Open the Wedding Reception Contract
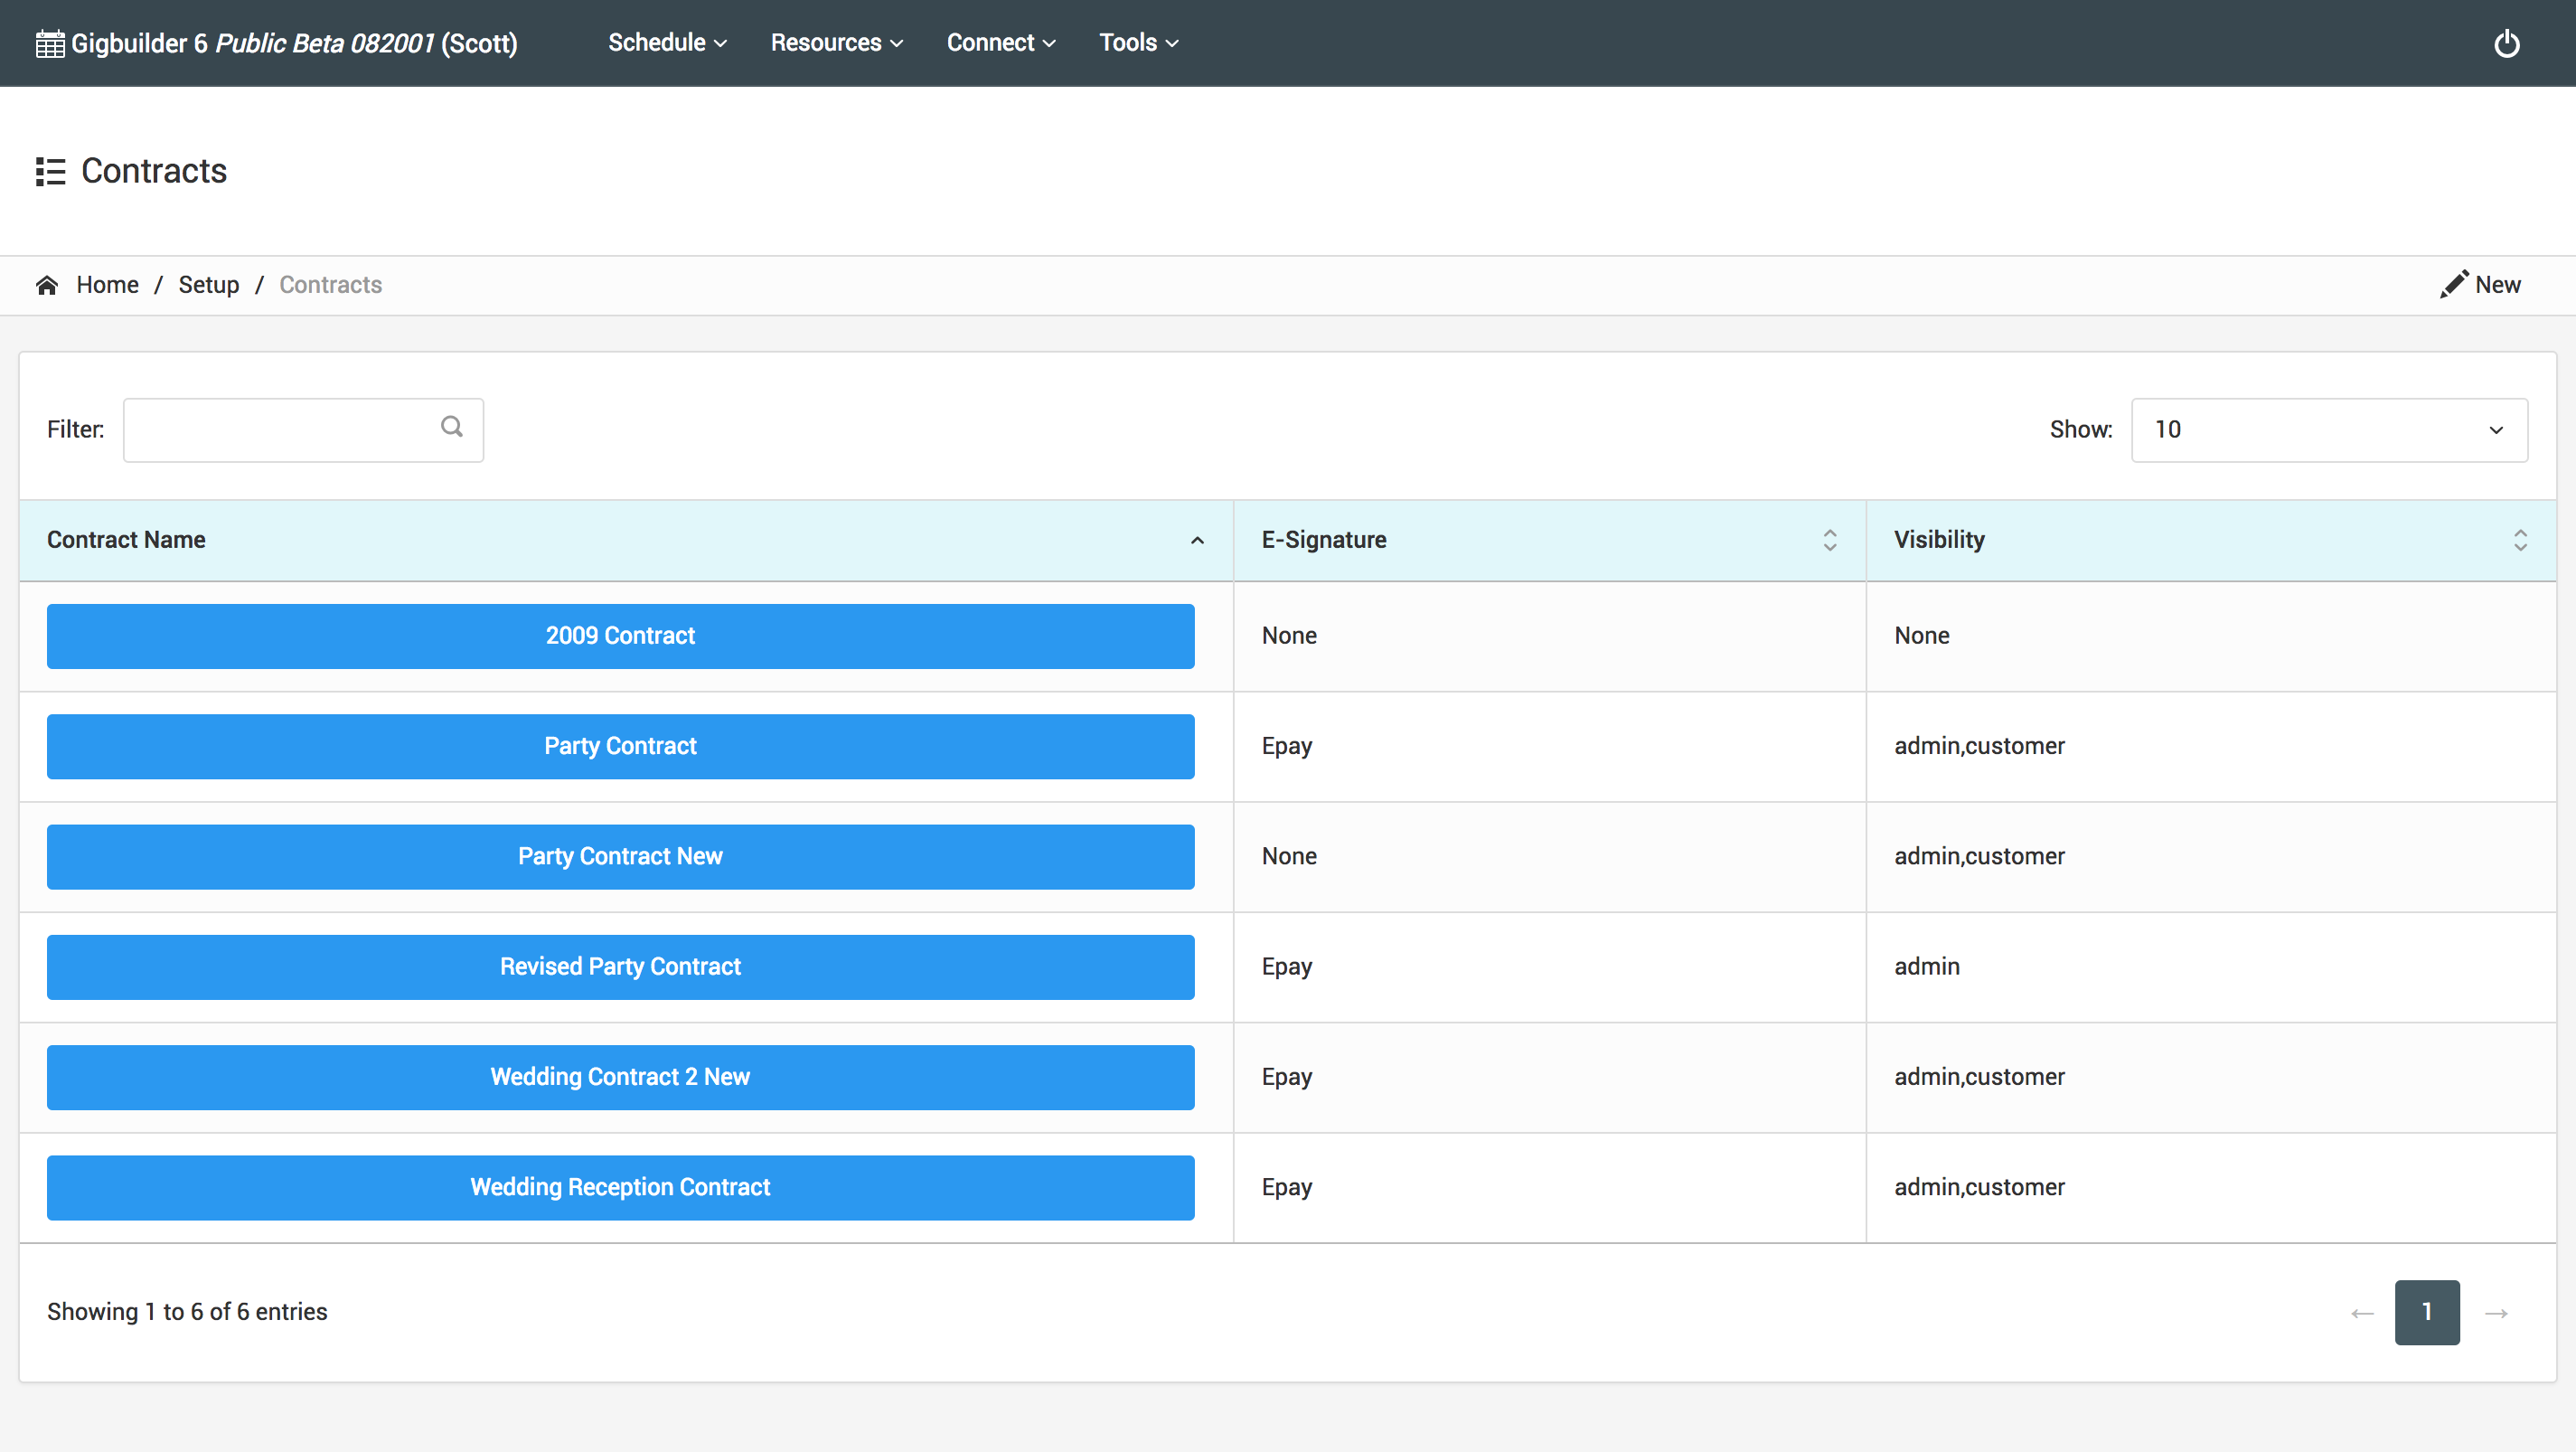Image resolution: width=2576 pixels, height=1452 pixels. (x=620, y=1187)
